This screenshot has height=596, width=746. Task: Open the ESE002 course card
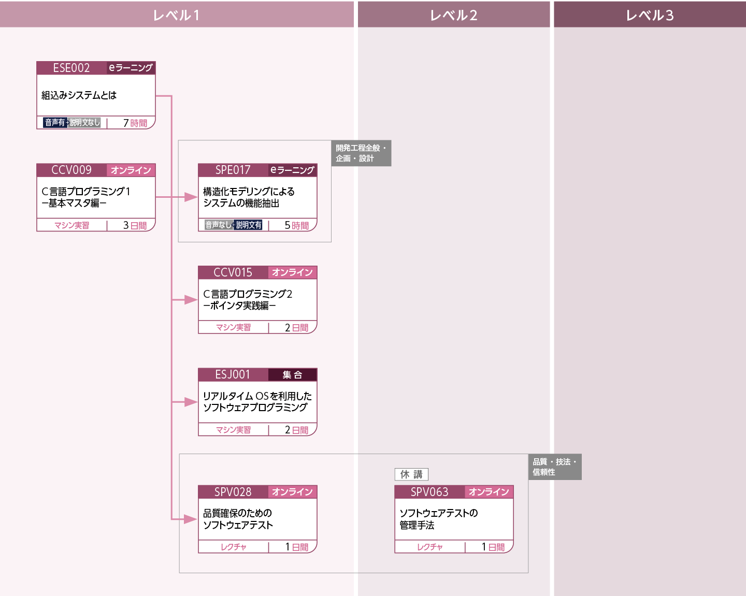(x=96, y=95)
